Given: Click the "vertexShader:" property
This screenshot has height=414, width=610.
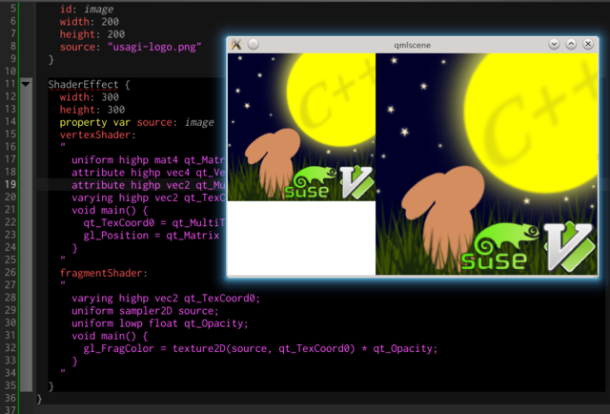Looking at the screenshot, I should tap(97, 135).
